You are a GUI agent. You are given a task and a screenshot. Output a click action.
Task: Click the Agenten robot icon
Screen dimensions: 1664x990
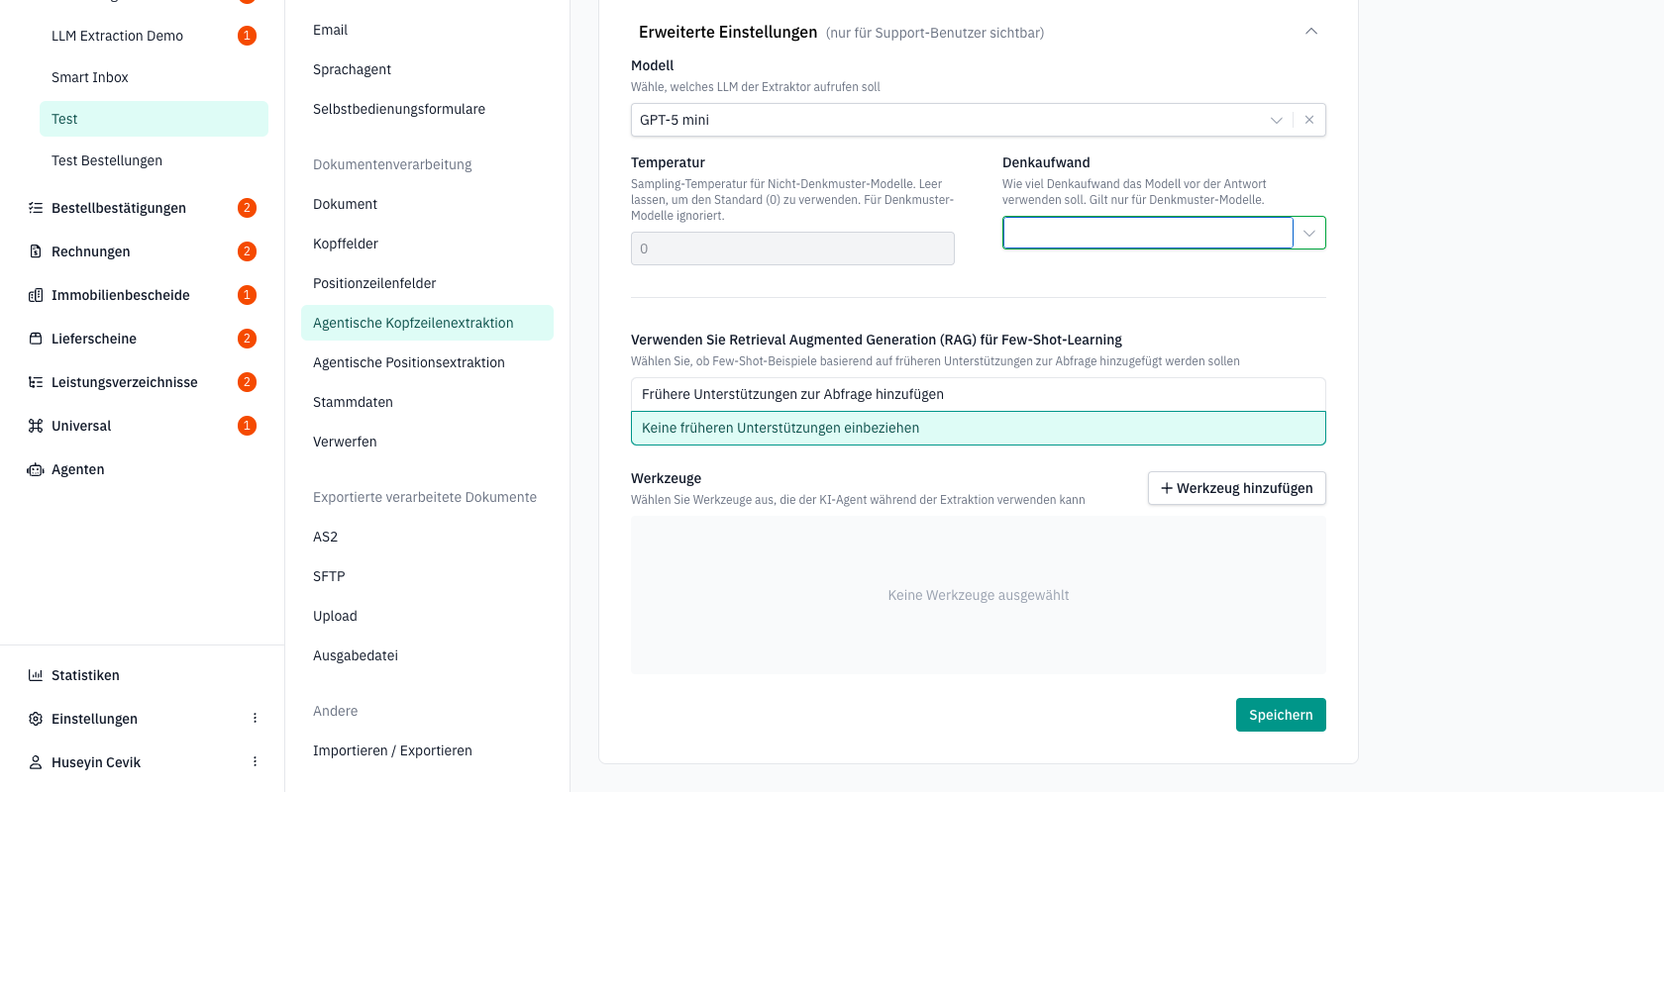tap(36, 469)
